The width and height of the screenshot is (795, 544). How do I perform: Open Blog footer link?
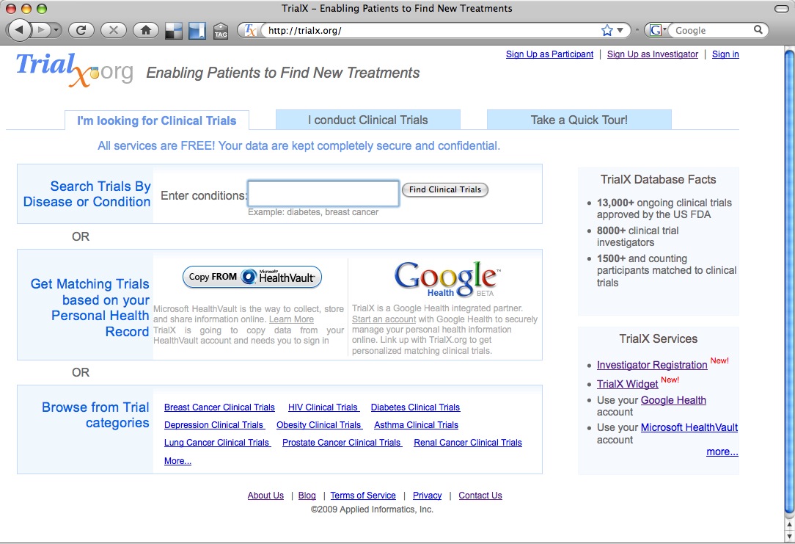[307, 496]
